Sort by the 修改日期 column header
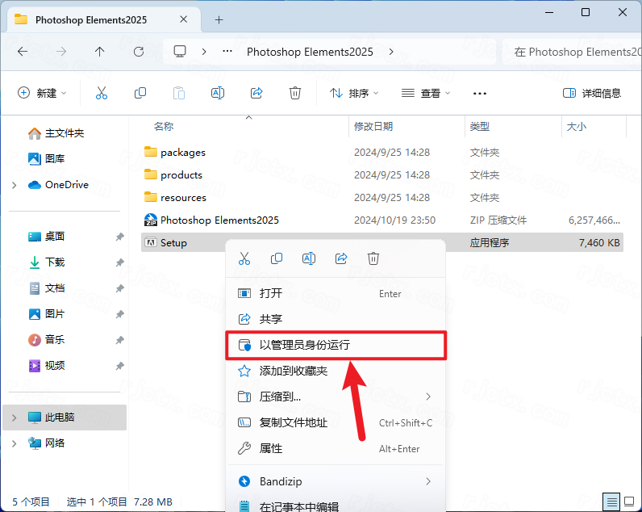 (x=373, y=126)
